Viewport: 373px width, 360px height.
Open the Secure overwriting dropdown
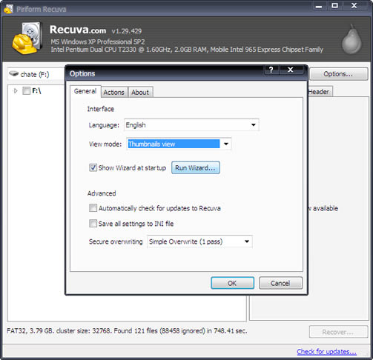pos(199,241)
